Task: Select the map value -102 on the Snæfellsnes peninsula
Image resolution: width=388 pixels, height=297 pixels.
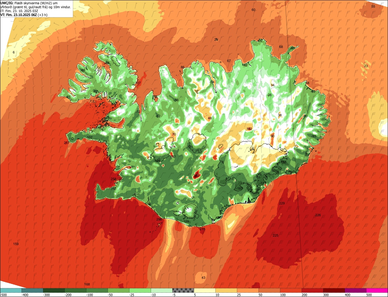Action: click(89, 137)
